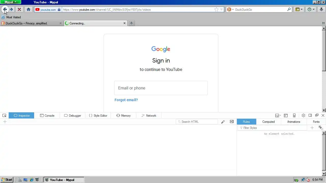Click the 6:54 PM system clock

click(x=317, y=180)
